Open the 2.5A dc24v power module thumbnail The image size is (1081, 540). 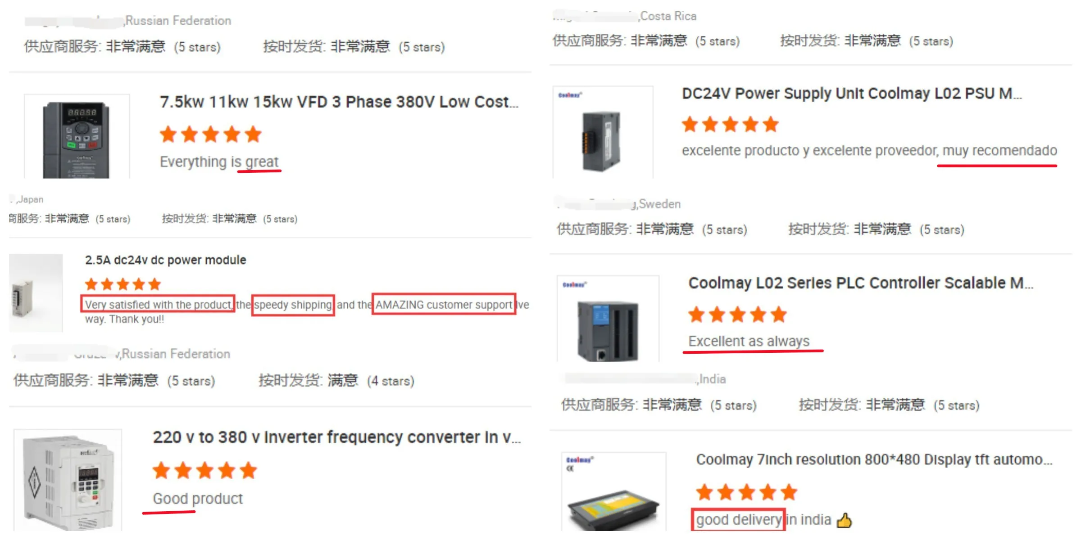tap(36, 293)
